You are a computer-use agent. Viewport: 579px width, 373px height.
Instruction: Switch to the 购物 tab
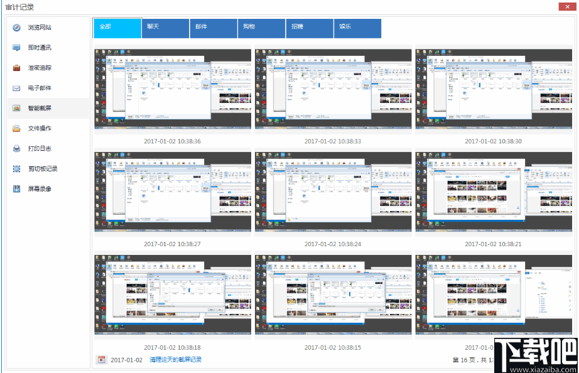[x=261, y=28]
